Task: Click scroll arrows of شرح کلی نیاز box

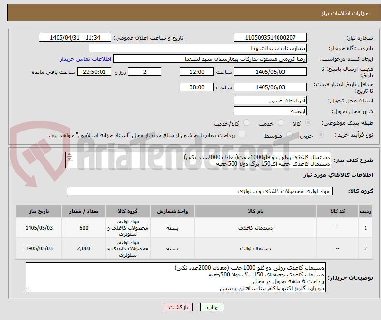Action: pos(69,157)
